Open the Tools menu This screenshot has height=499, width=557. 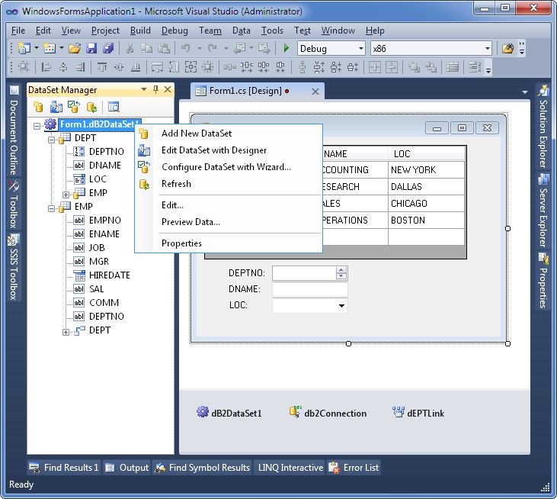click(272, 31)
